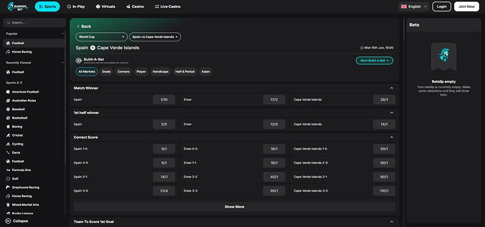Select the Goals market tab

coord(107,72)
